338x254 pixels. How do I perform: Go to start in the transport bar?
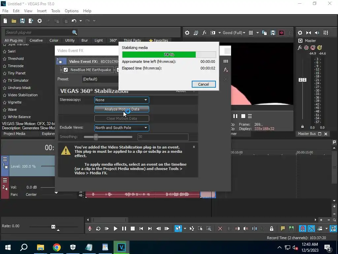point(141,229)
